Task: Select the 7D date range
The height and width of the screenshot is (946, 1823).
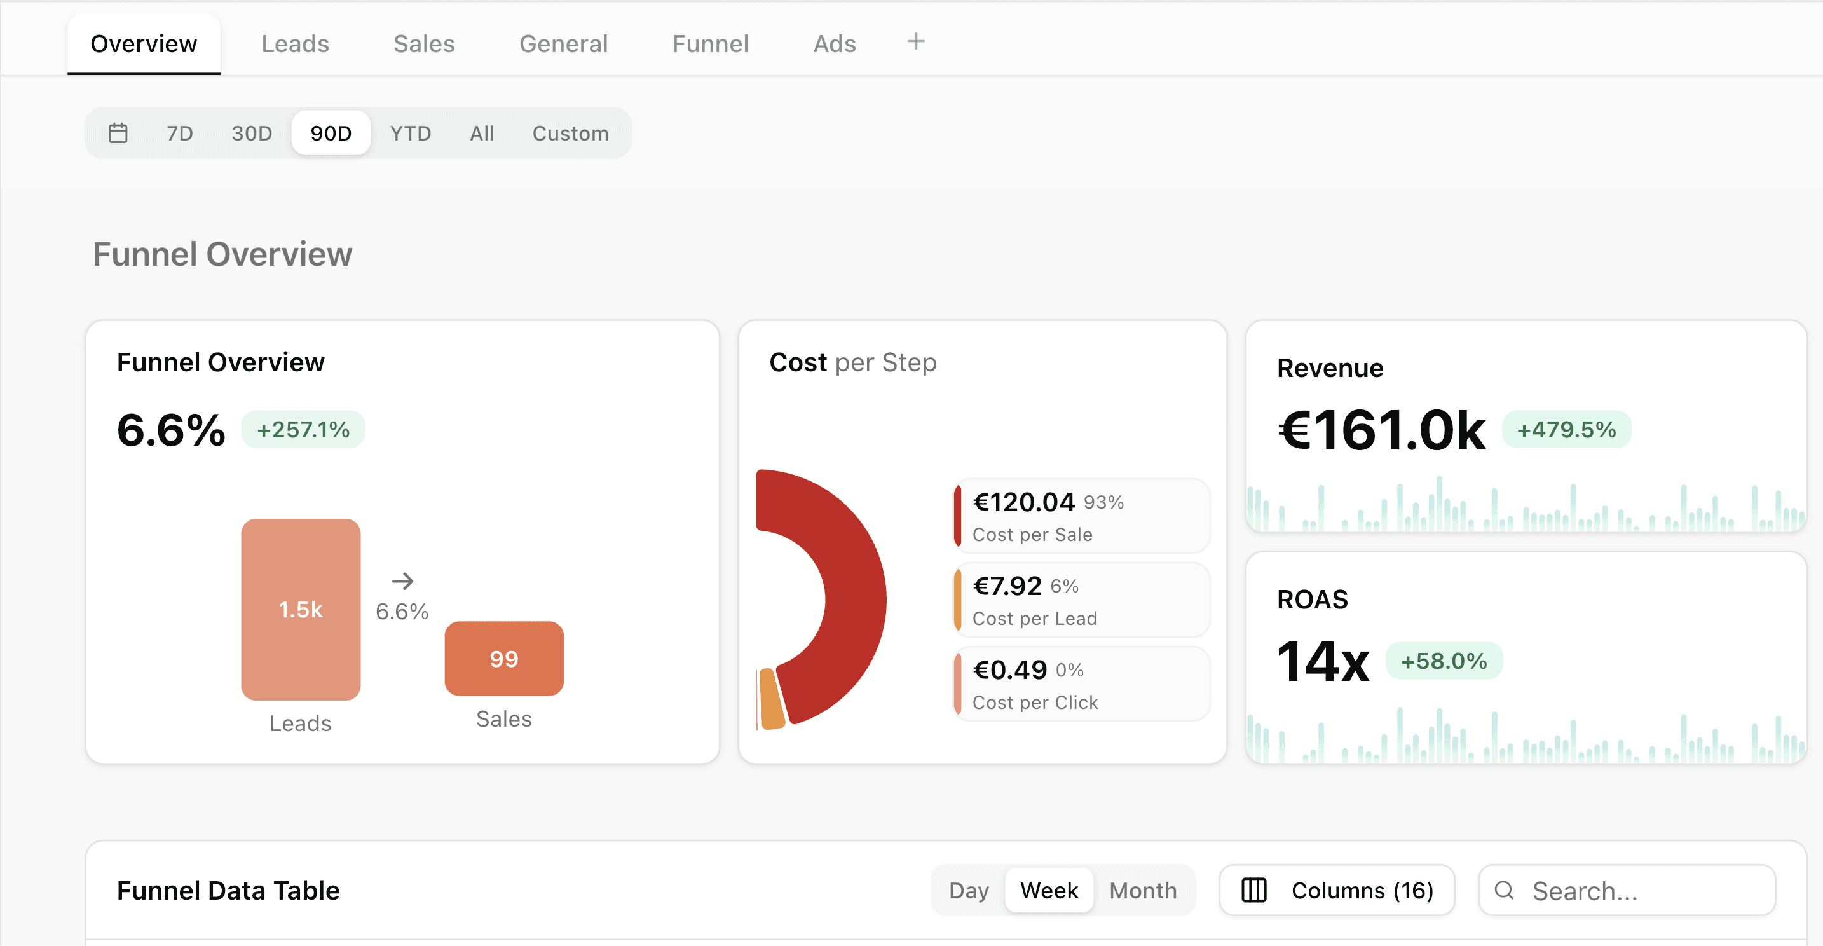Action: pos(180,133)
